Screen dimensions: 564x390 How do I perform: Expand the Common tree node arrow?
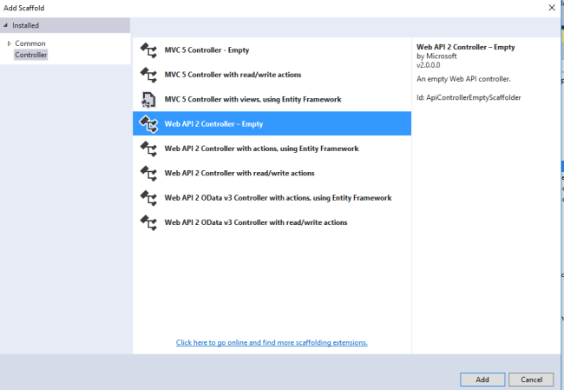(10, 43)
